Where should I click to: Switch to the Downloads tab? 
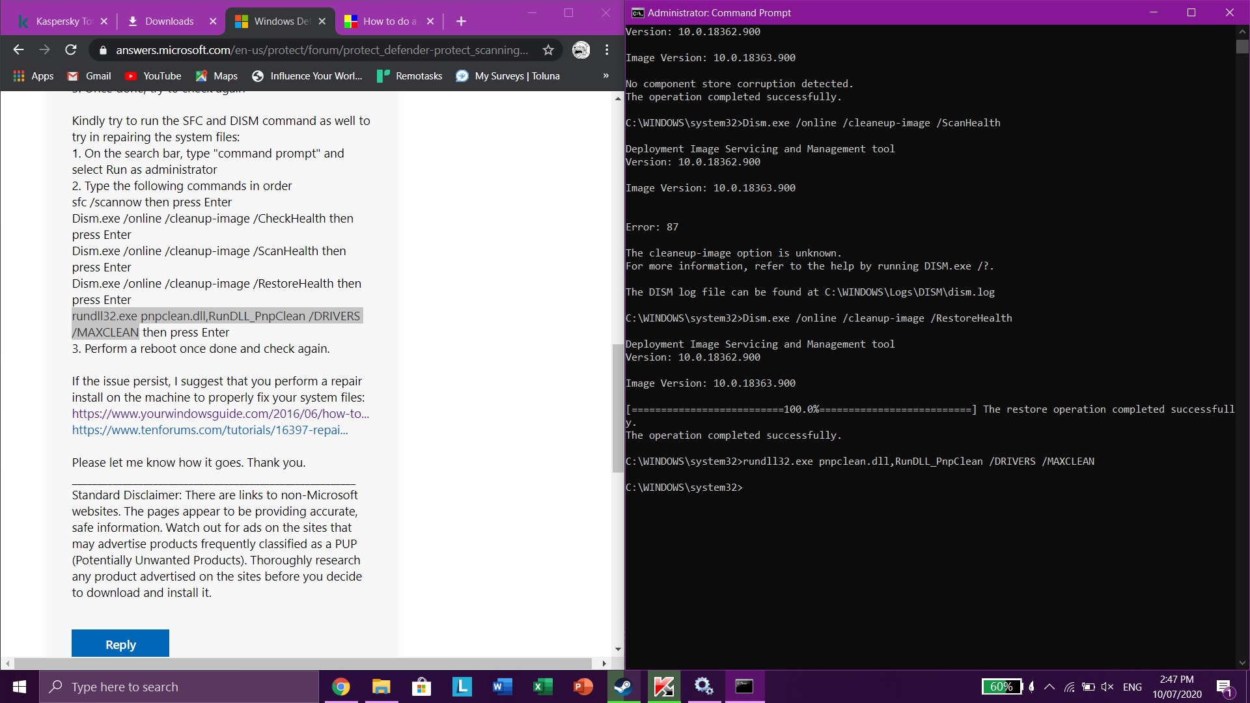[169, 21]
